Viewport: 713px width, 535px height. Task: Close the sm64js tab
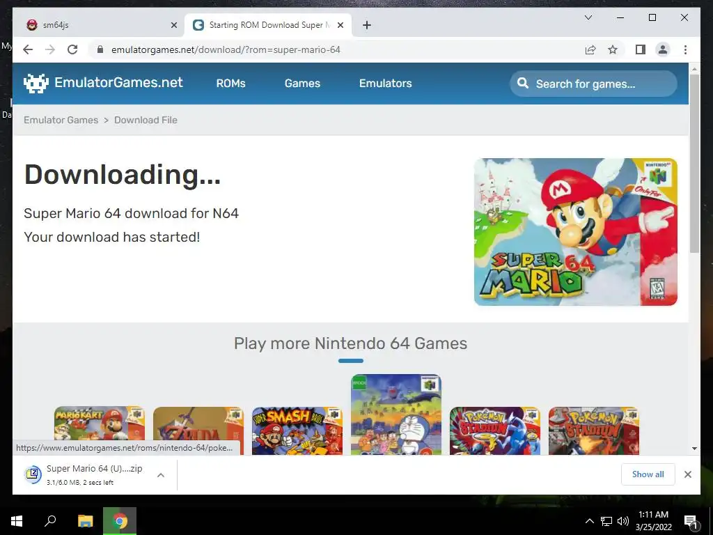173,25
